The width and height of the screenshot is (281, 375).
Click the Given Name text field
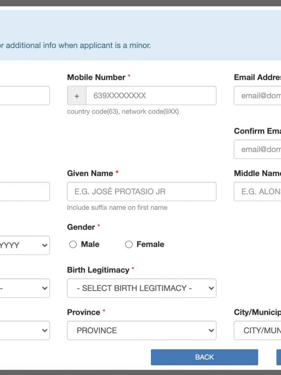click(x=142, y=191)
